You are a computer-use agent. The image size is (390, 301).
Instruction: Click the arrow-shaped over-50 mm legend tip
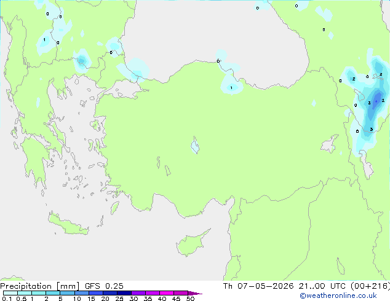click(x=195, y=293)
